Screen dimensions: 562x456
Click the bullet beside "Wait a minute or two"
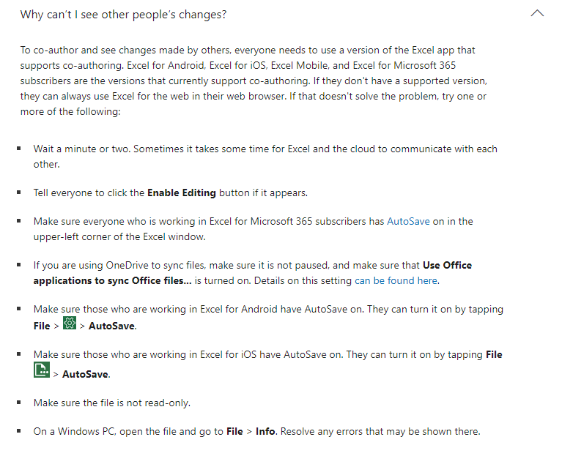(18, 149)
